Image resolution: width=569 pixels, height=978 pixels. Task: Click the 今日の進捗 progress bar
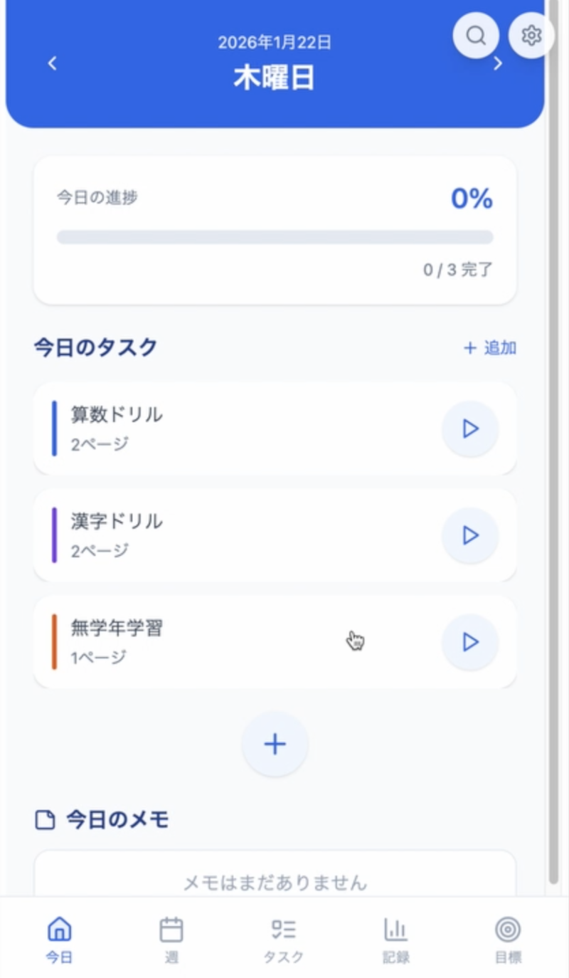(275, 237)
